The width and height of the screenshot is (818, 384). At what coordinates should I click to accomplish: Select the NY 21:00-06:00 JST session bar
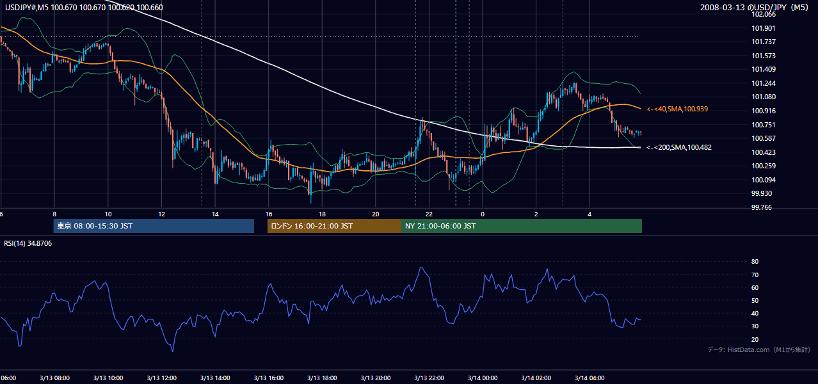(522, 226)
